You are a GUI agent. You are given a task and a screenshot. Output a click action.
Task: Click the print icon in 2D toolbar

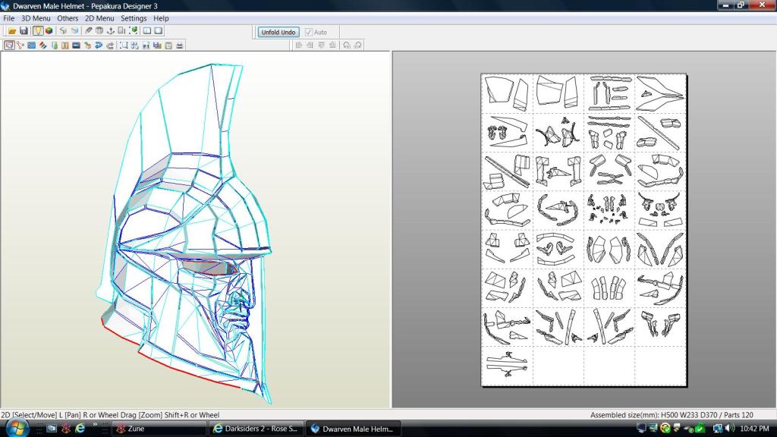[x=180, y=46]
